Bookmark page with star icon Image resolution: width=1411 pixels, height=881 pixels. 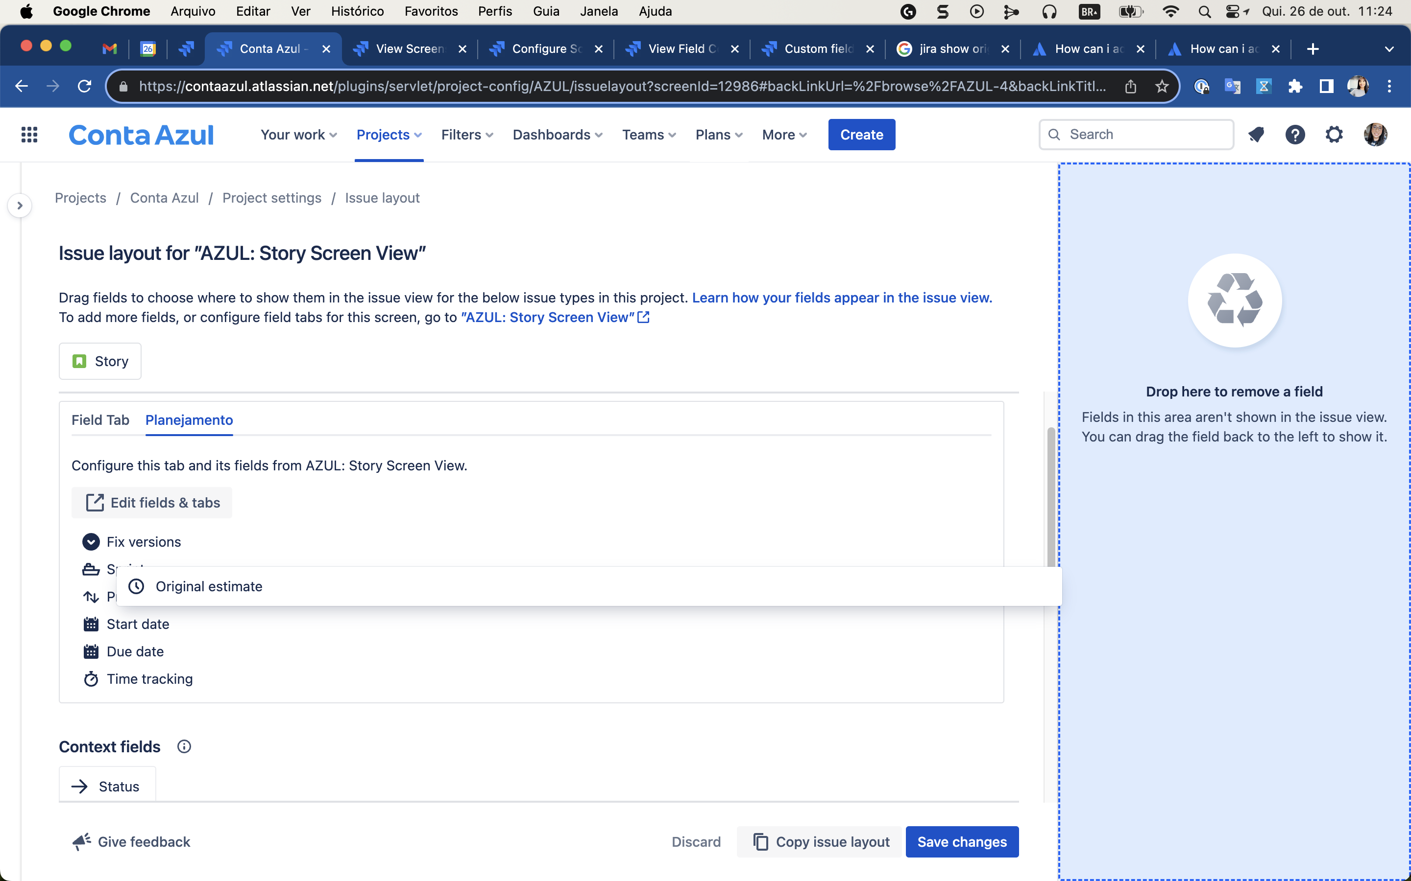[x=1162, y=86]
